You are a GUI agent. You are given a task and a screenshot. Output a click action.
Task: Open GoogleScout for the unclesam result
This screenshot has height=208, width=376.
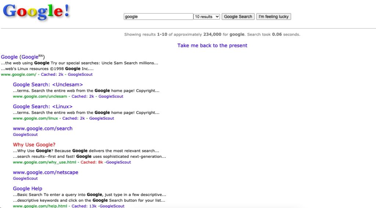tap(111, 96)
